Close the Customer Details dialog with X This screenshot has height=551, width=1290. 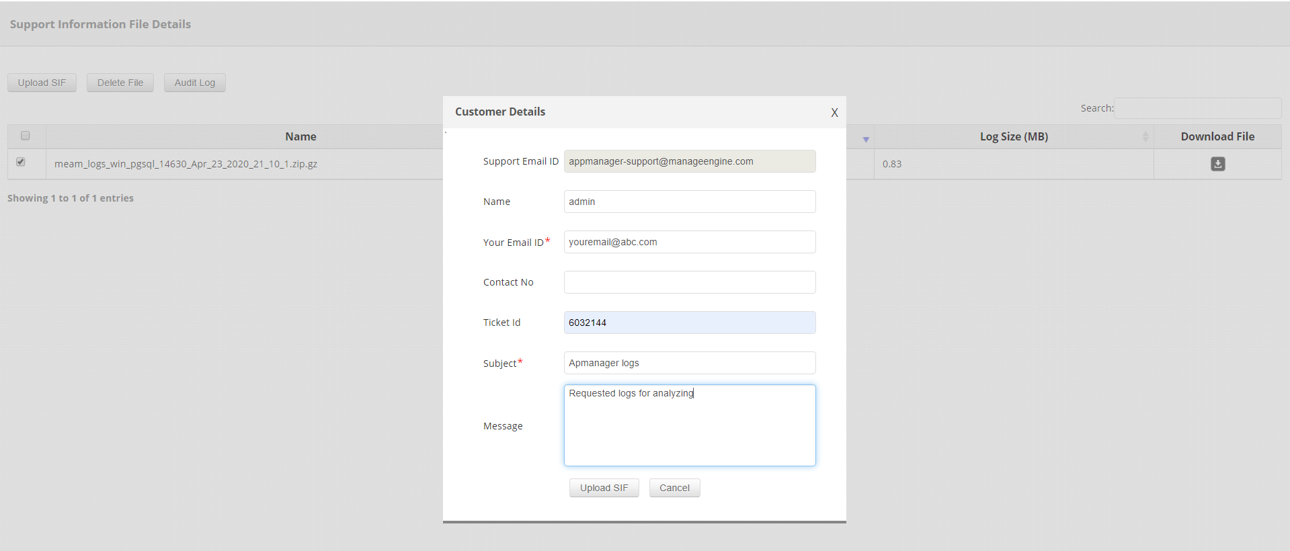[x=834, y=113]
